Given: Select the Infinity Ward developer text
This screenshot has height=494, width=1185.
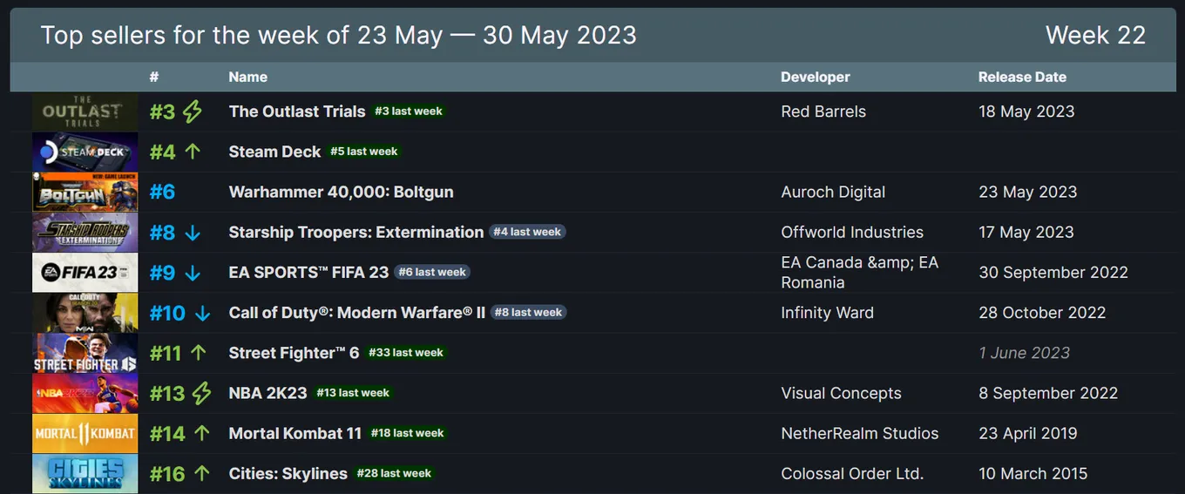Looking at the screenshot, I should (x=827, y=313).
